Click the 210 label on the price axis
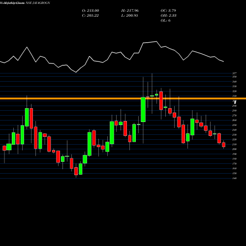The image size is (246, 246). coord(234,145)
